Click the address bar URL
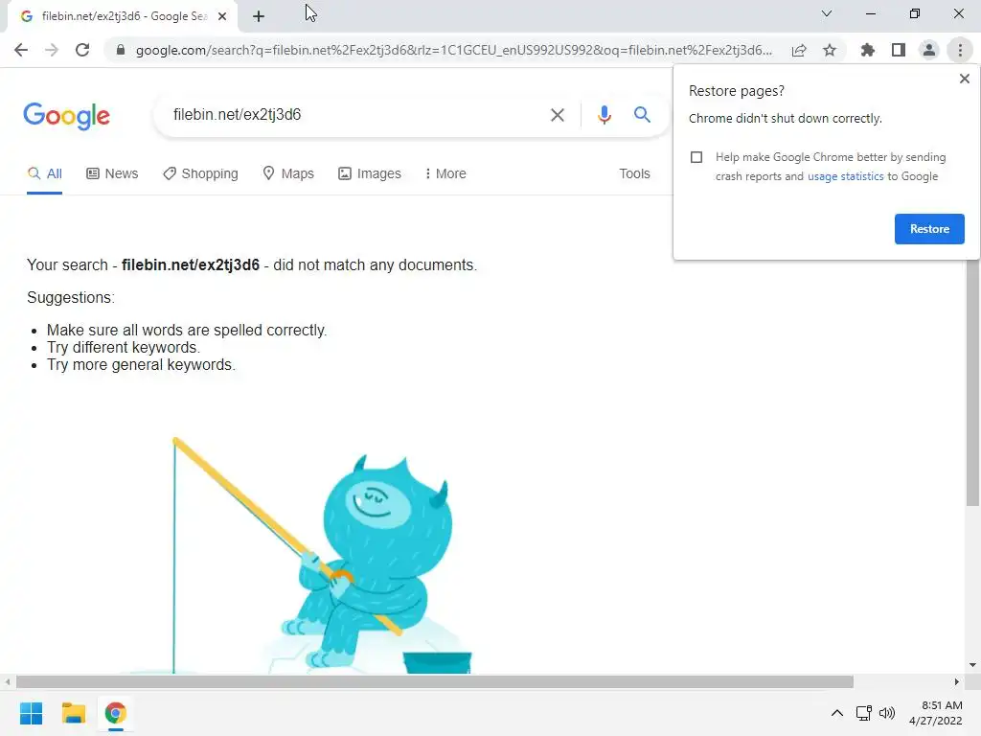Viewport: 981px width, 736px height. point(453,50)
